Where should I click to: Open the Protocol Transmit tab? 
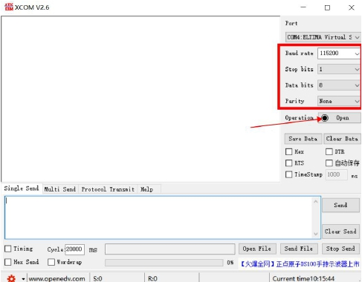(x=108, y=189)
